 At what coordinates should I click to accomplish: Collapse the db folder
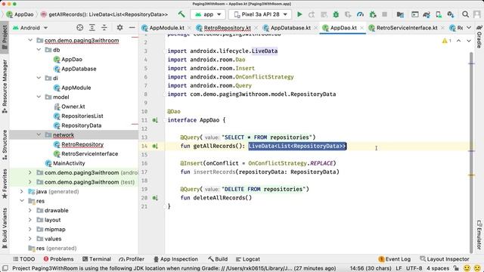[x=39, y=50]
